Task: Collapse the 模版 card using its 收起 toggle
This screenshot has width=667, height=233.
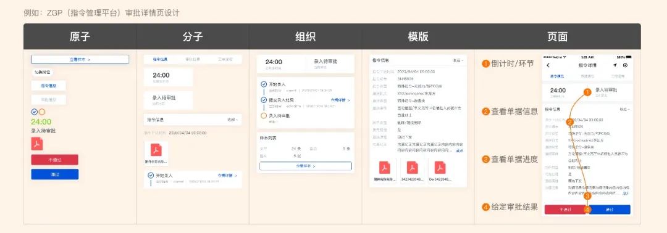Action: click(458, 60)
